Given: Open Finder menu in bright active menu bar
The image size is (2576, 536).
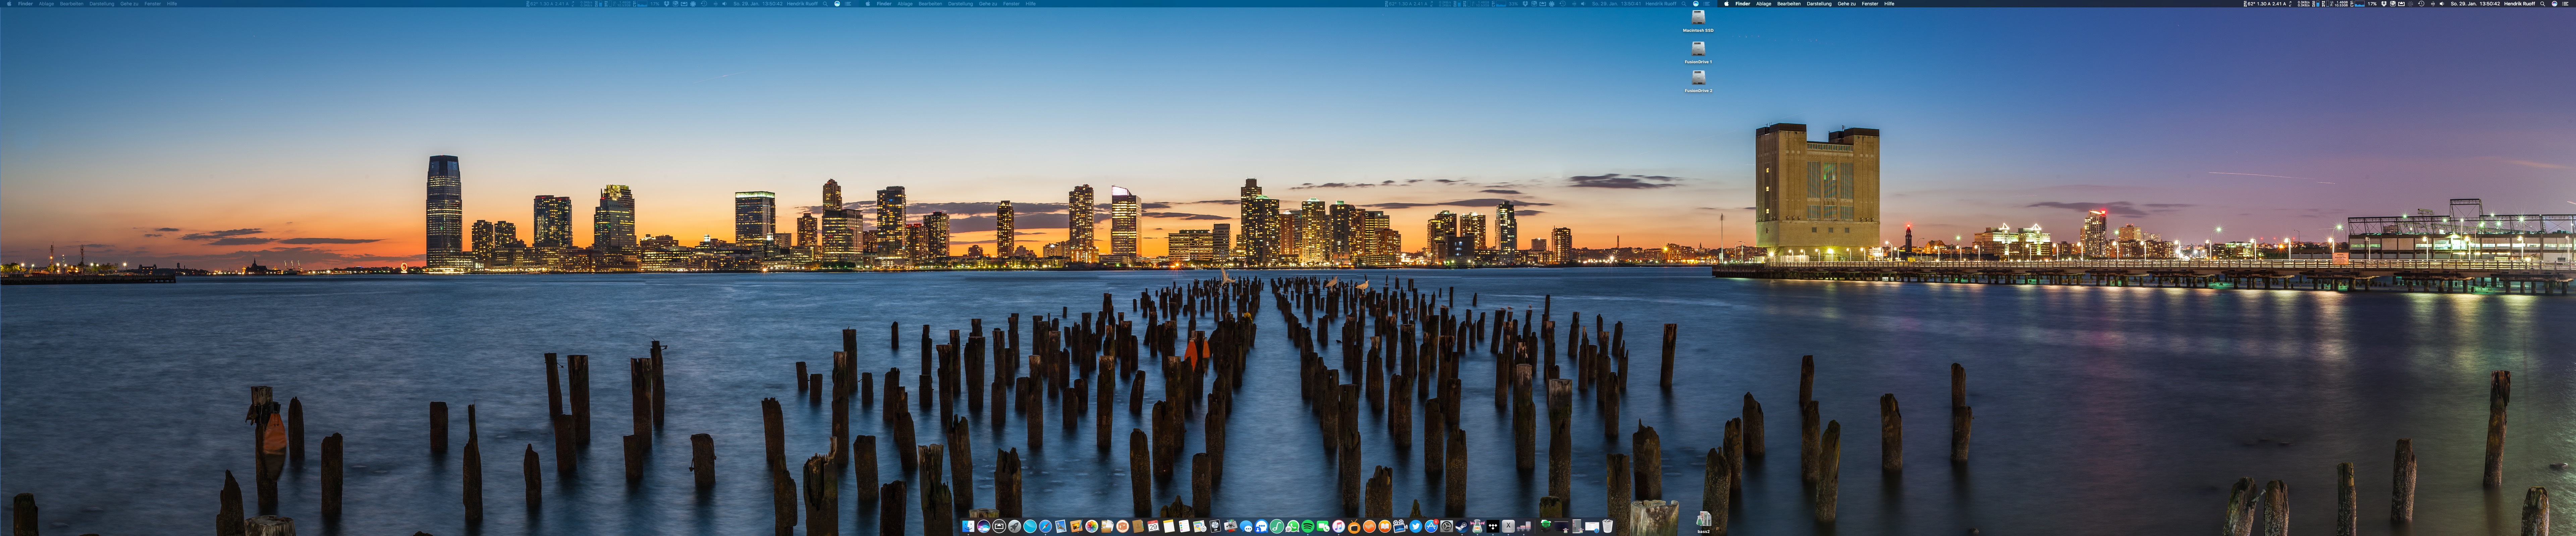Looking at the screenshot, I should point(1743,4).
